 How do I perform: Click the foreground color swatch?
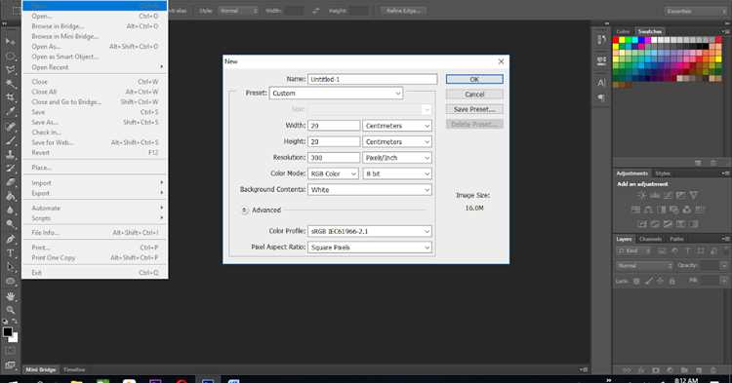tap(7, 331)
